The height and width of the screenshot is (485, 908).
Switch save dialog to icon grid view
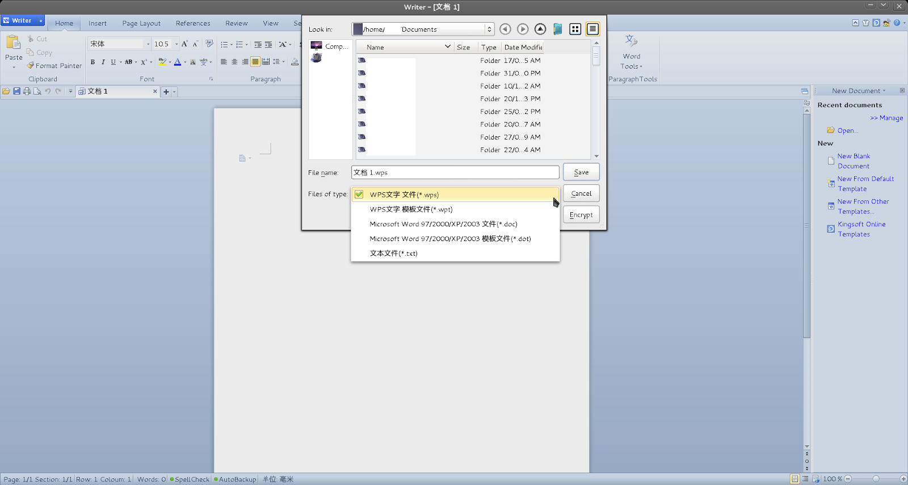(575, 29)
